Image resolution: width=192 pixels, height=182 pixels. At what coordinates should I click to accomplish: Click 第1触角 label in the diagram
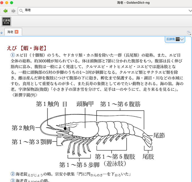tap(48, 104)
